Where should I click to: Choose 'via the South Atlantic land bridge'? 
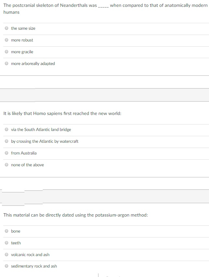click(x=7, y=130)
